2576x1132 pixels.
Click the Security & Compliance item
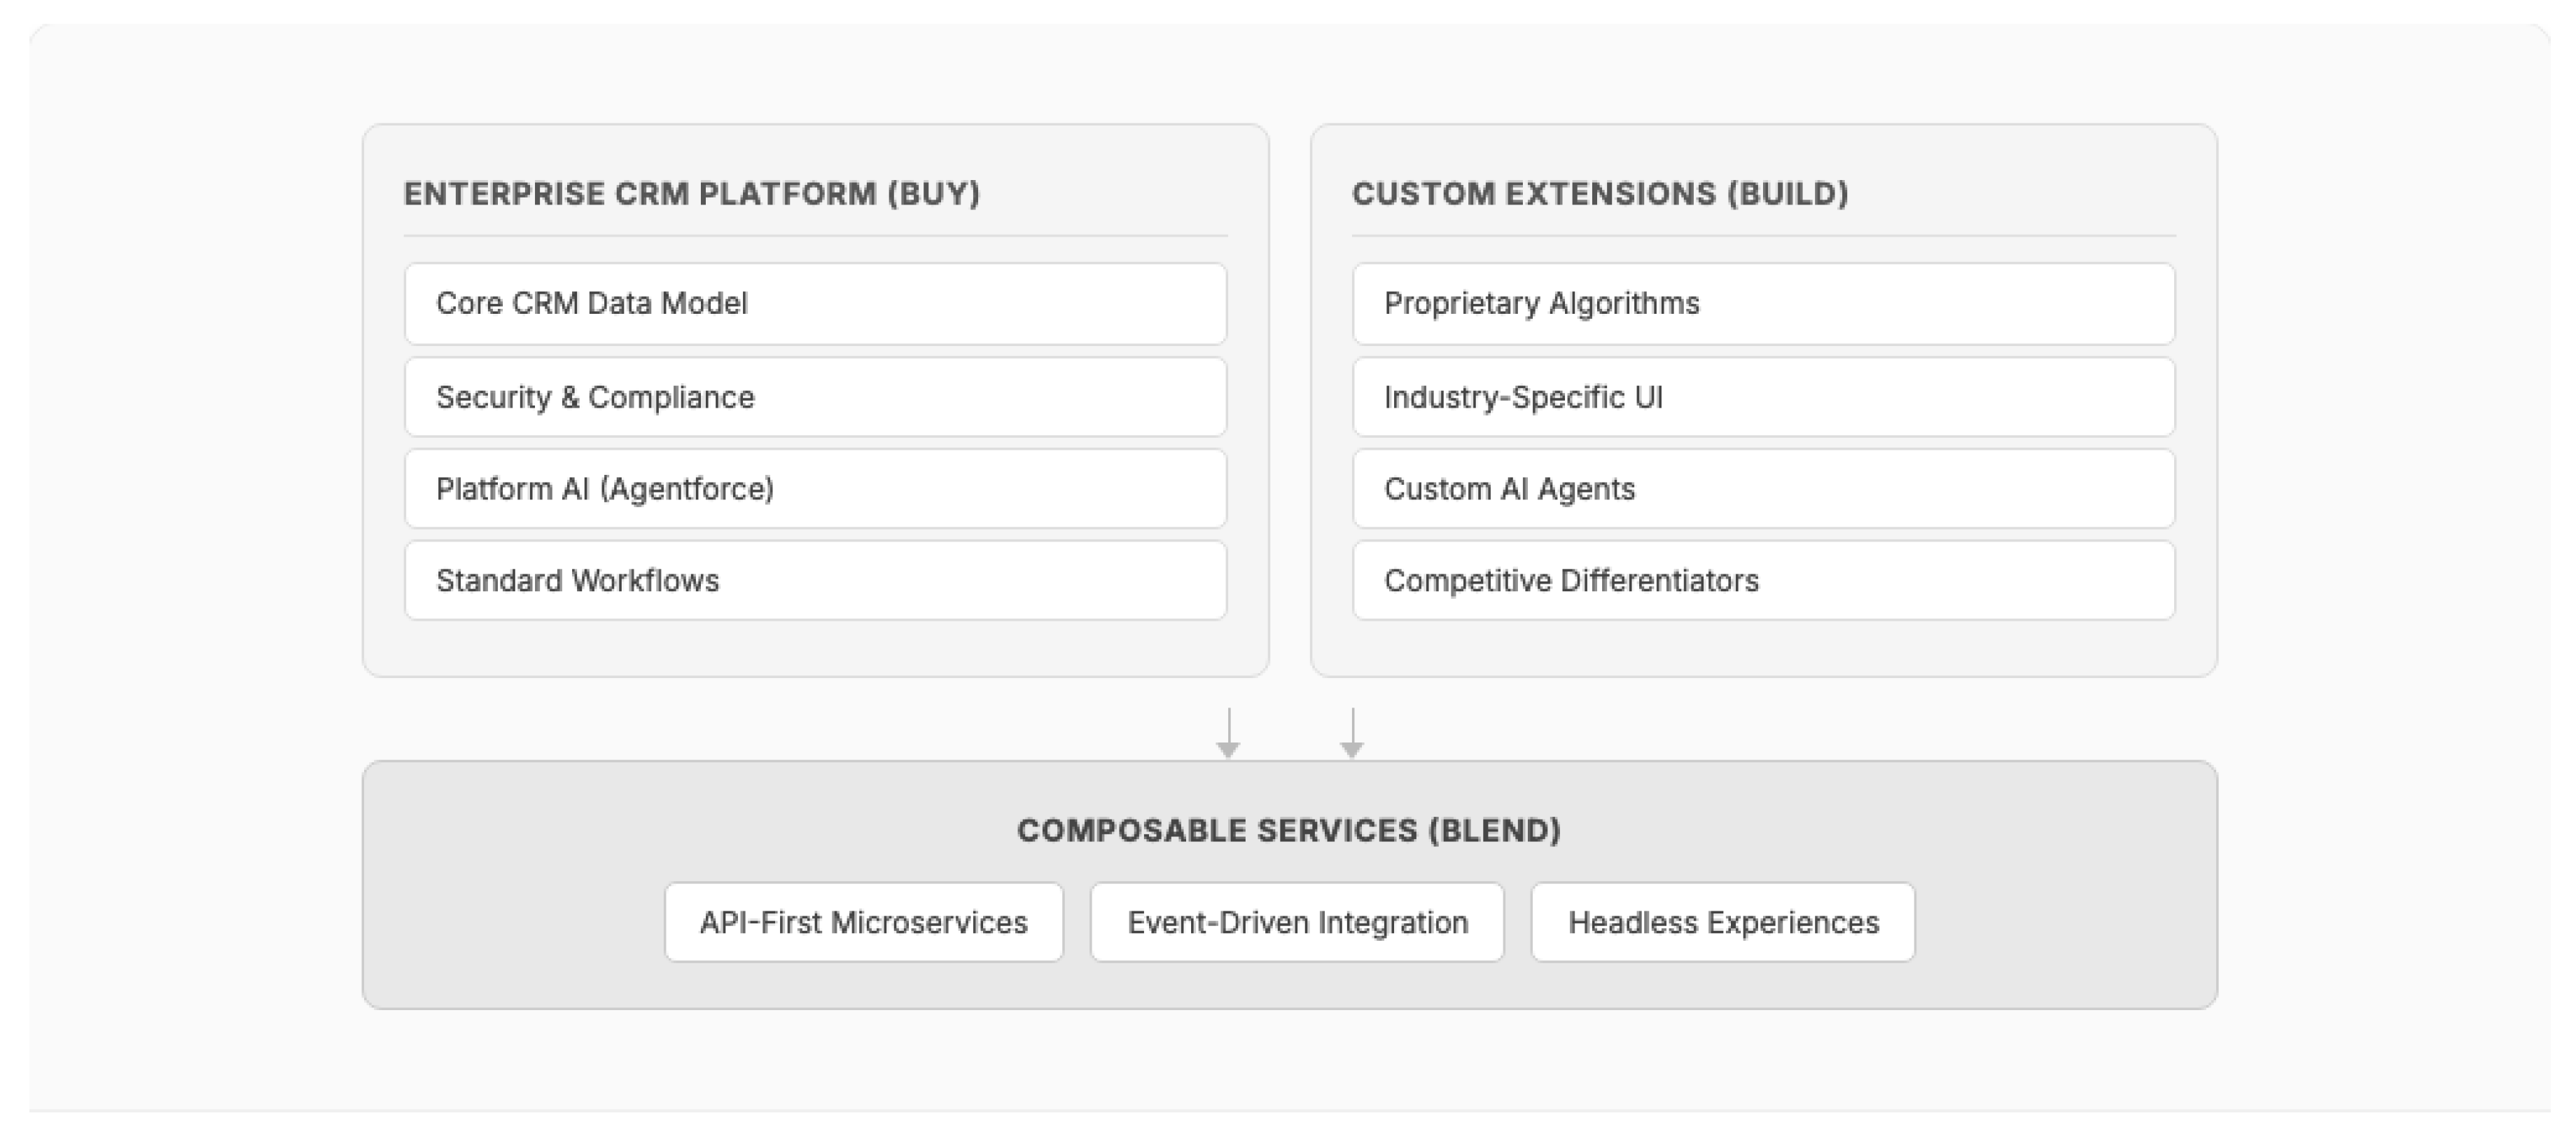815,397
